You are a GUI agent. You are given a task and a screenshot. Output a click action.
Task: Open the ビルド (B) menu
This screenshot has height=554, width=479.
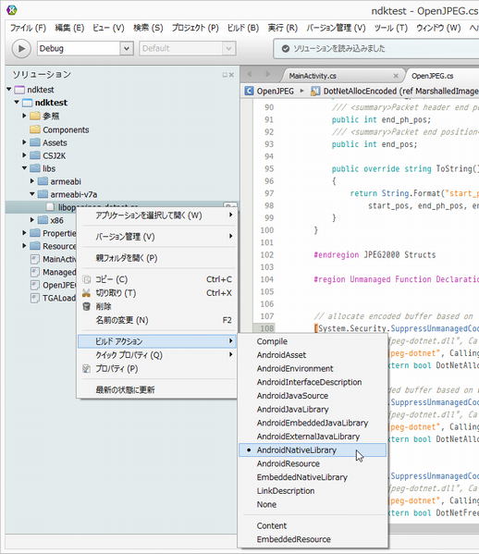(x=242, y=28)
